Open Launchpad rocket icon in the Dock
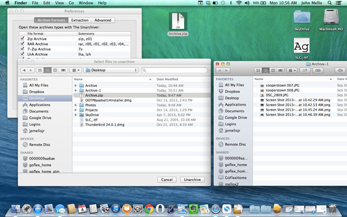This screenshot has height=217, width=347. [x=27, y=209]
